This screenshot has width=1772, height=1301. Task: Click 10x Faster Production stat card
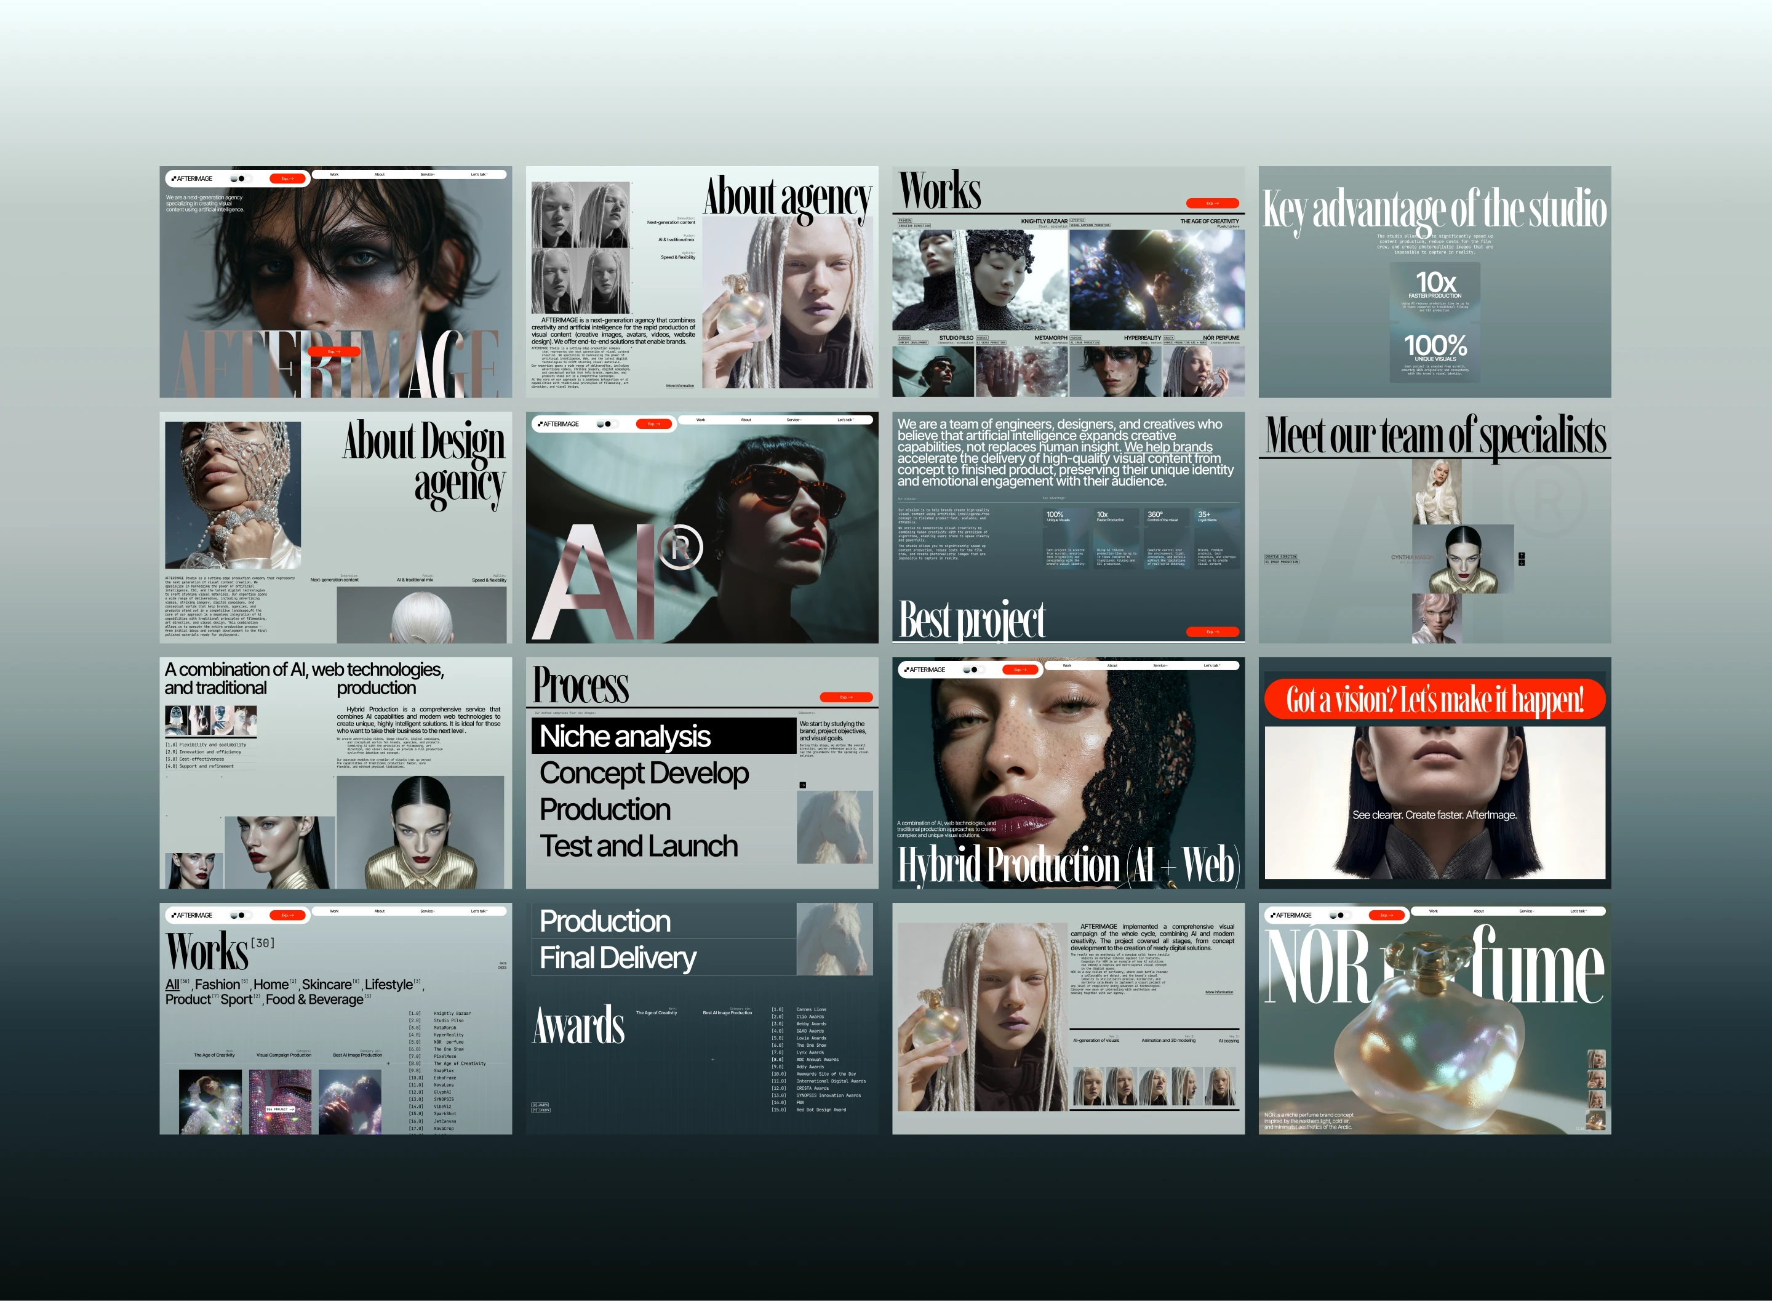tap(1434, 291)
